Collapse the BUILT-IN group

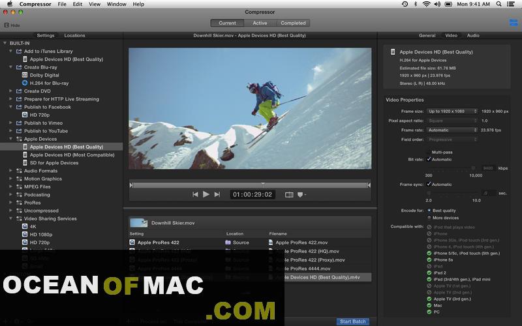(x=5, y=43)
